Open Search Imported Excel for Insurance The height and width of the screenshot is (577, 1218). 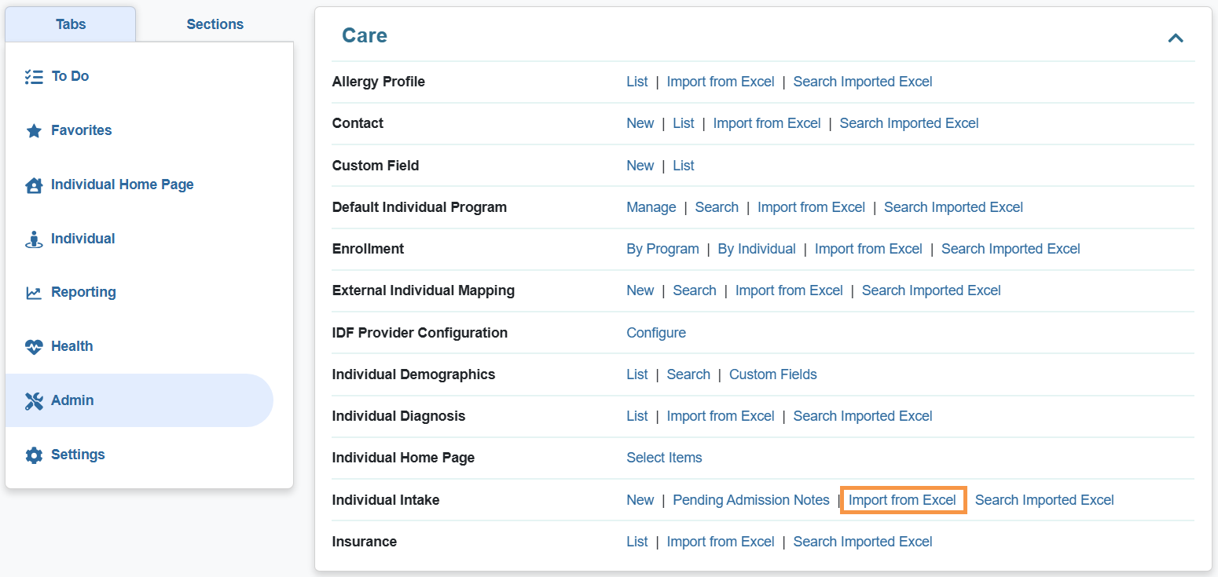coord(862,542)
